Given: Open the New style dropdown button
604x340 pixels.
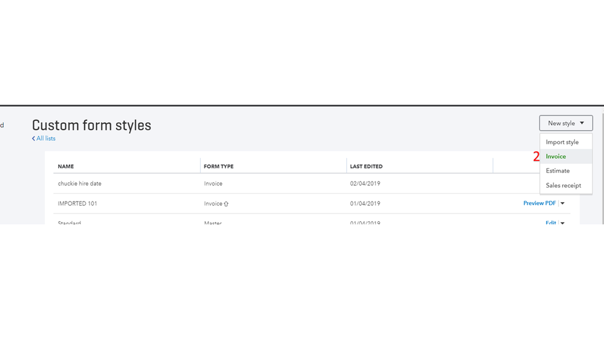Looking at the screenshot, I should tap(565, 123).
